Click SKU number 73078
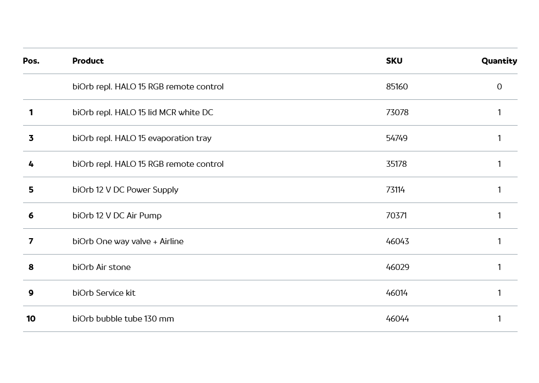 click(397, 112)
